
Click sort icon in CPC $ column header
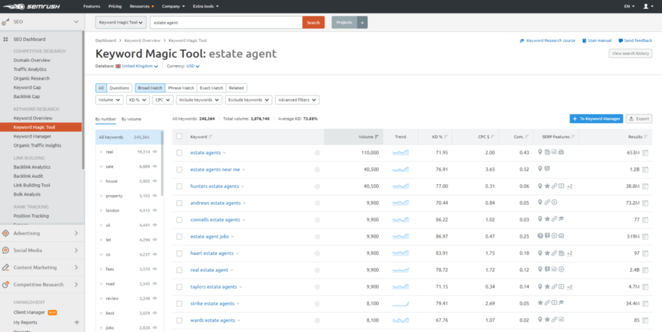[x=493, y=137]
